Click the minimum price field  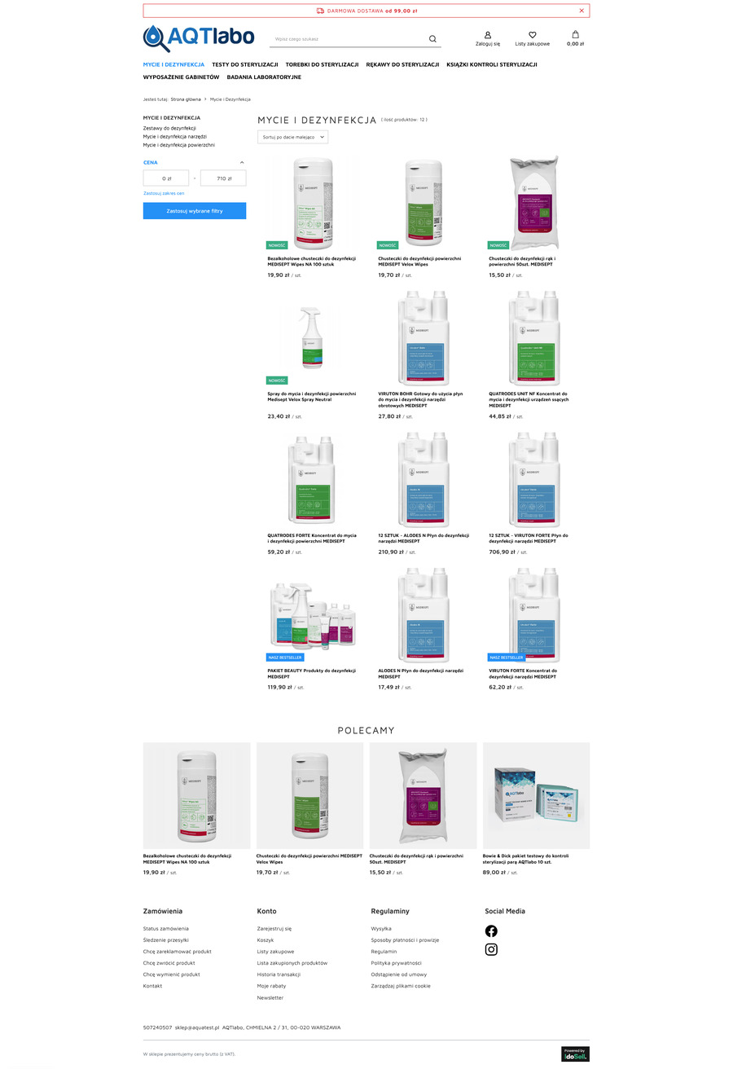pos(166,178)
